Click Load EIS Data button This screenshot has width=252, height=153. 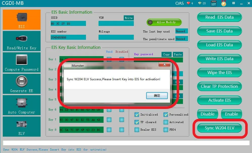click(219, 45)
